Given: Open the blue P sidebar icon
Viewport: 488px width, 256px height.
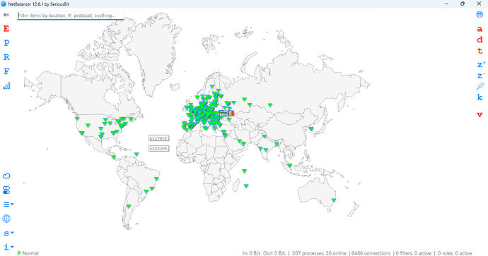Looking at the screenshot, I should point(6,43).
